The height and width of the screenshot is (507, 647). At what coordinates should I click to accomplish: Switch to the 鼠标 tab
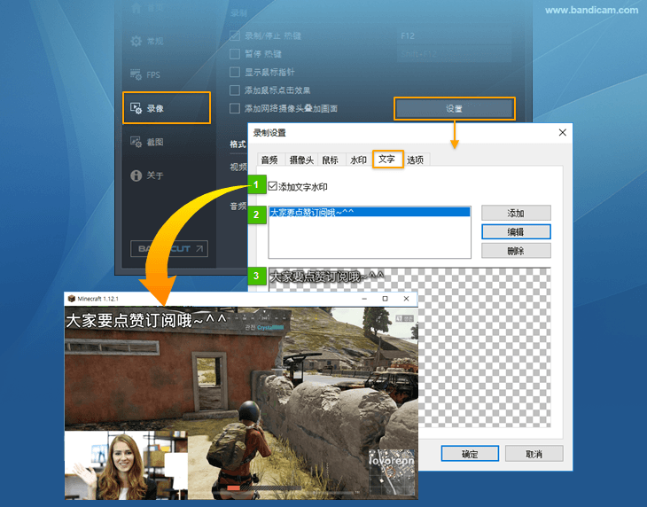pyautogui.click(x=330, y=160)
